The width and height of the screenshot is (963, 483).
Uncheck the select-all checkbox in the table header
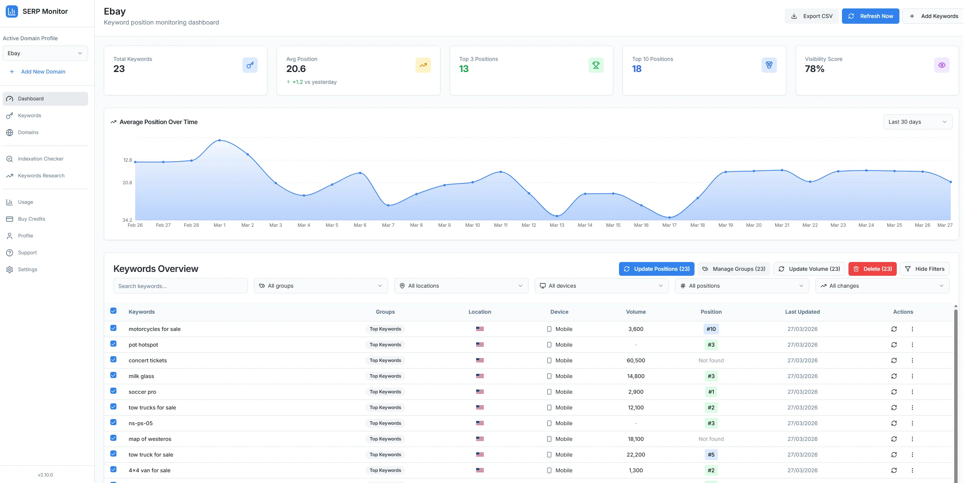(x=113, y=311)
